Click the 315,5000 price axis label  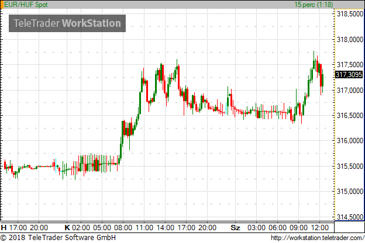(350, 166)
